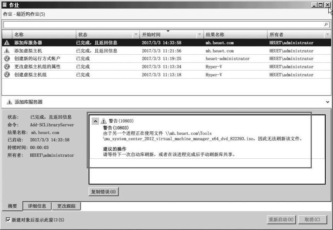Image resolution: width=333 pixels, height=230 pixels.
Task: Sort by the 结果名称 column header
Action: tap(236, 34)
